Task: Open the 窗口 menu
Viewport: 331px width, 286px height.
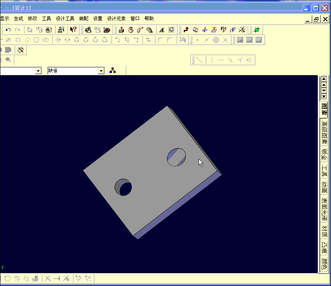Action: point(135,19)
